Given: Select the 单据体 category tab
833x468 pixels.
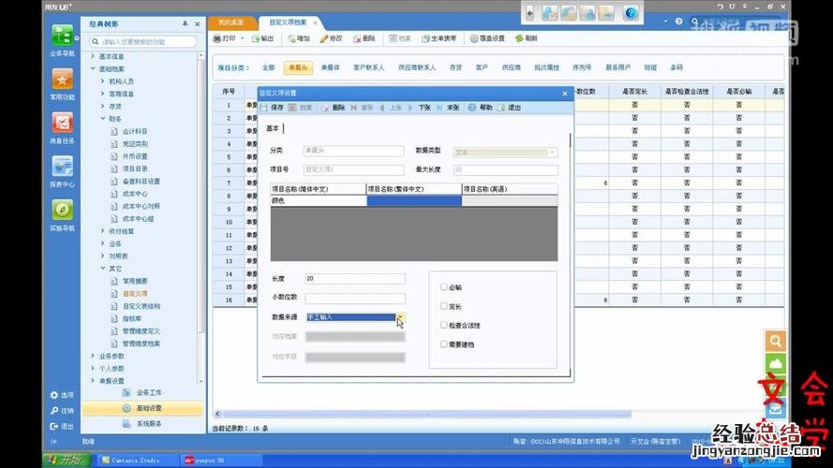Looking at the screenshot, I should click(330, 67).
